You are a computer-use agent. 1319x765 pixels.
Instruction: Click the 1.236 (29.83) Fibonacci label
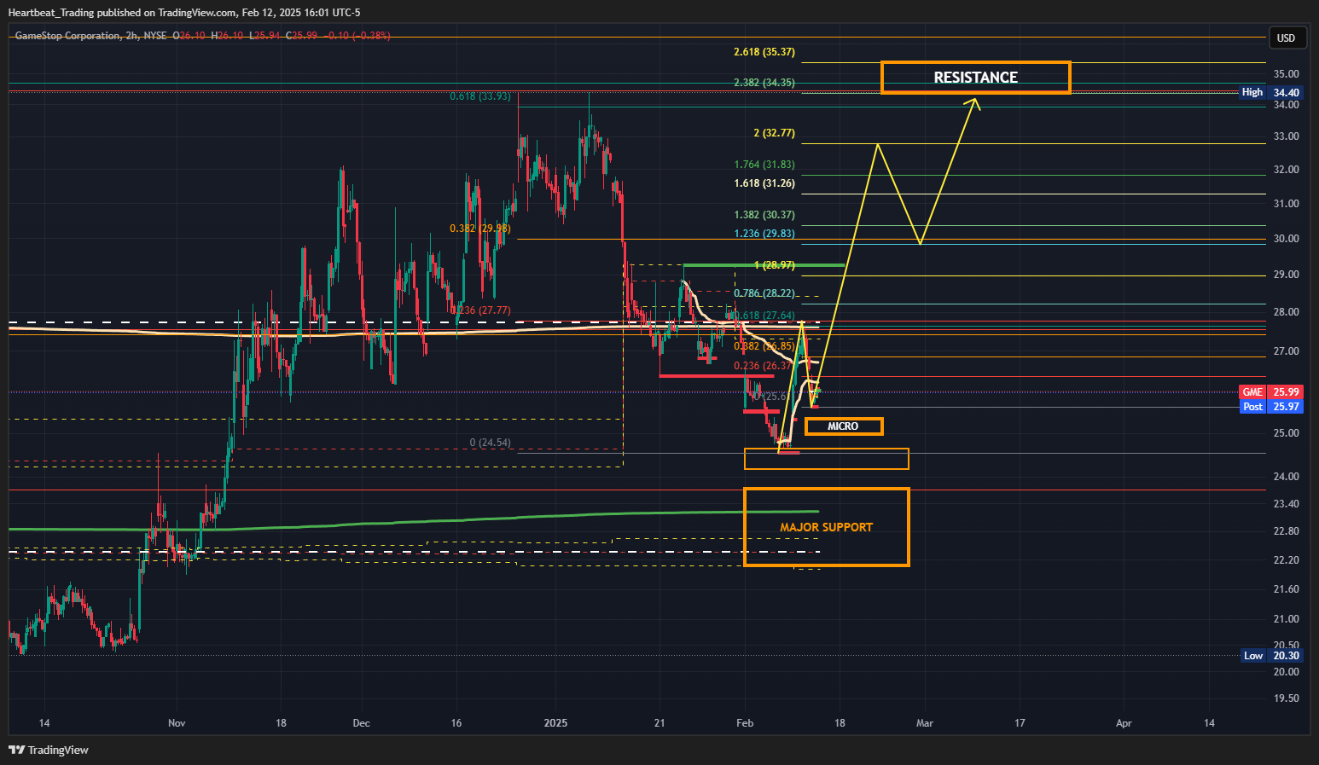[x=764, y=234]
